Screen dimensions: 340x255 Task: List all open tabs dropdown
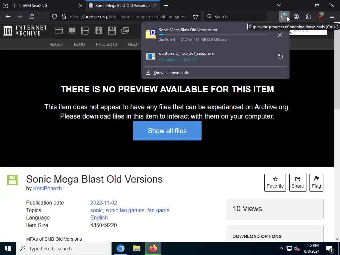tap(279, 5)
